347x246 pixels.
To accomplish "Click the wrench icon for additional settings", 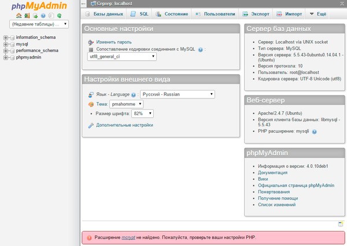I will pyautogui.click(x=91, y=126).
